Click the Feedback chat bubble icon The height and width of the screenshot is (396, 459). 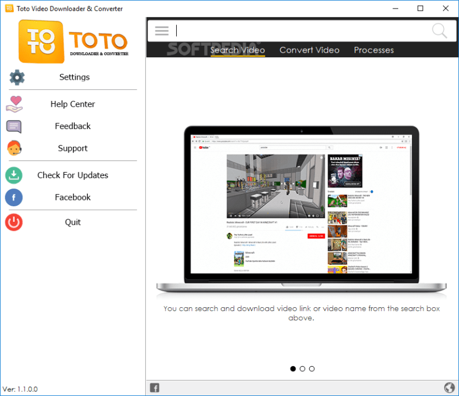(14, 127)
